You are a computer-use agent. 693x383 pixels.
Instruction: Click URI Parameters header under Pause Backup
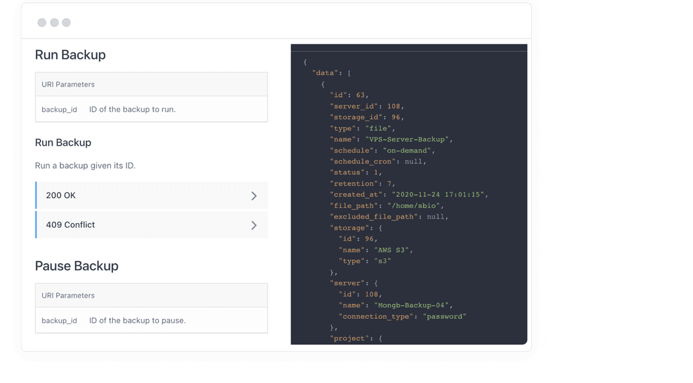tap(151, 296)
